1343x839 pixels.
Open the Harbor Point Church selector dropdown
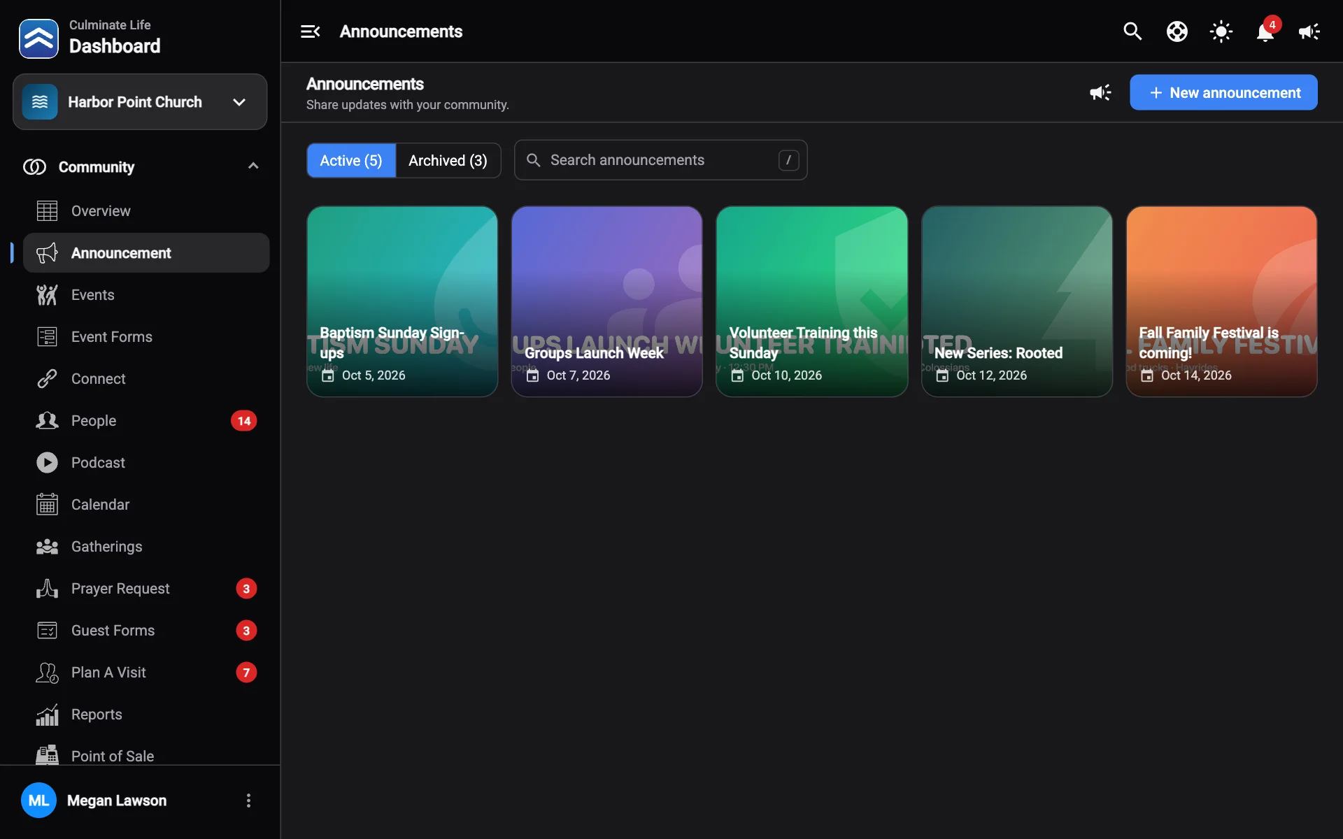[140, 102]
